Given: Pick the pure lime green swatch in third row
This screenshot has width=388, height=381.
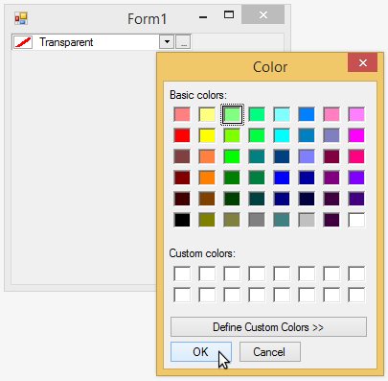Looking at the screenshot, I should point(232,156).
